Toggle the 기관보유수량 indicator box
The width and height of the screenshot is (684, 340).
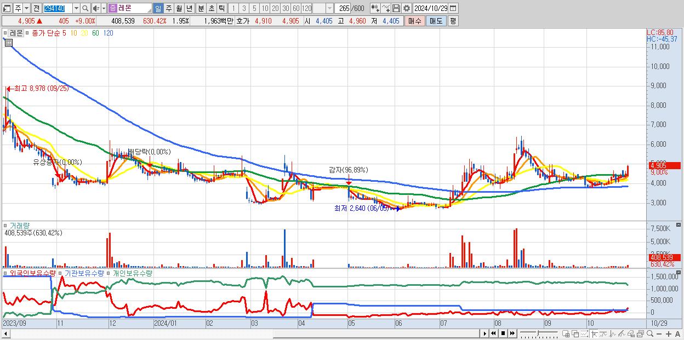click(60, 273)
